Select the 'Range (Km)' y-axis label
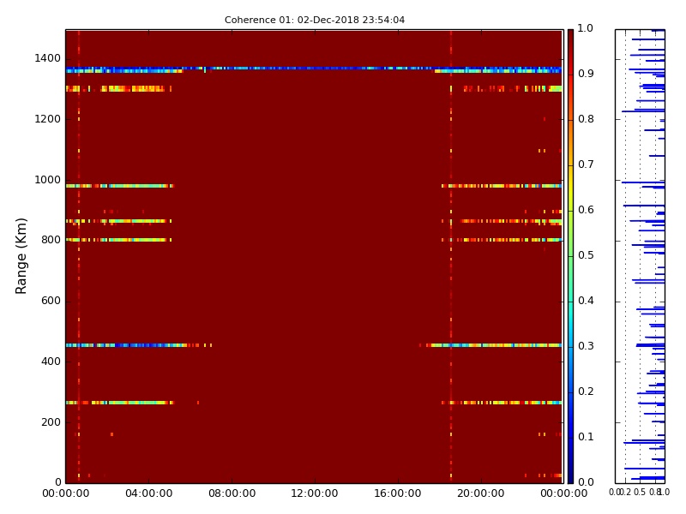This screenshot has height=514, width=686. (22, 255)
